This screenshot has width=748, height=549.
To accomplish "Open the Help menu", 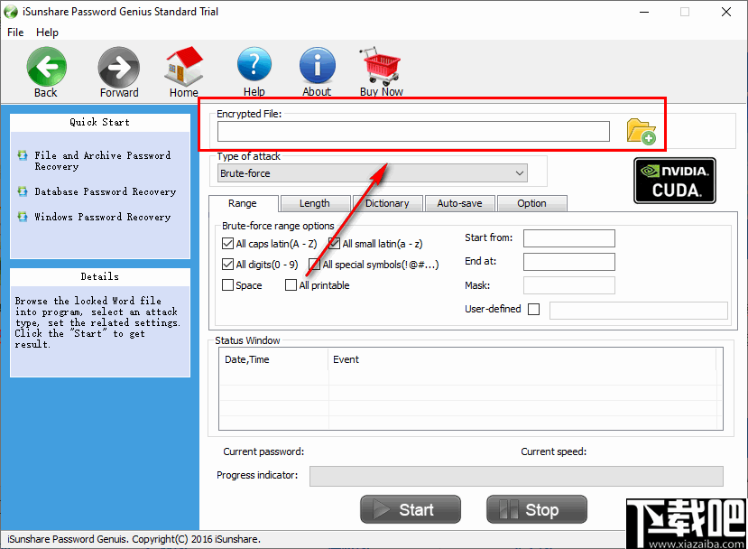I will [x=47, y=33].
